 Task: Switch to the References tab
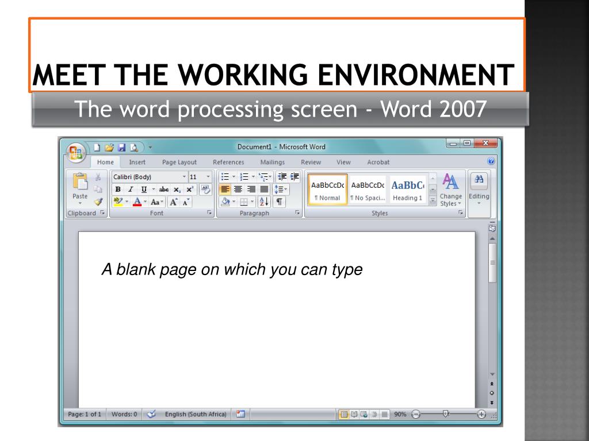(228, 162)
